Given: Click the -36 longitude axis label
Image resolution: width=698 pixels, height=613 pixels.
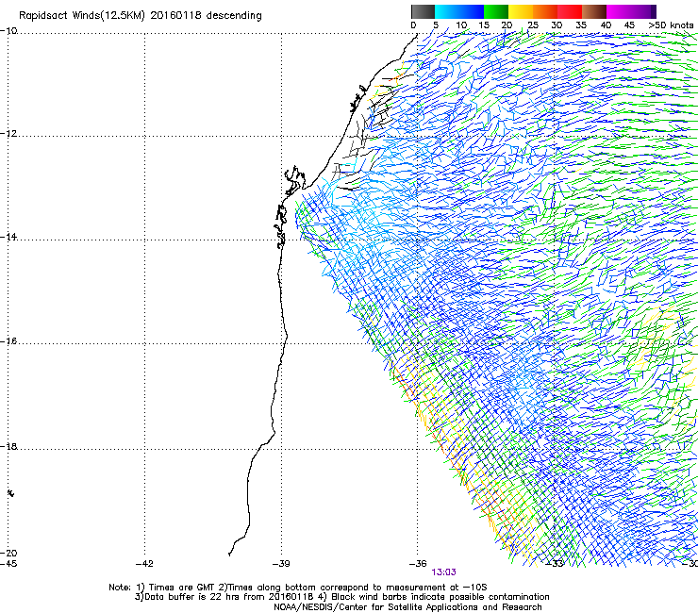Looking at the screenshot, I should [418, 564].
